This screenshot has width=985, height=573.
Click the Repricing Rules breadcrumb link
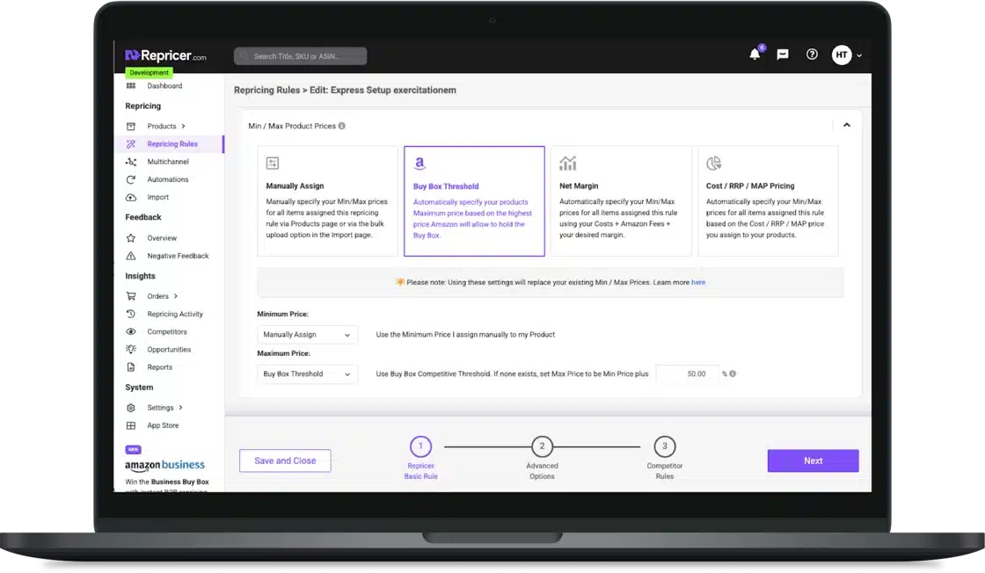[x=267, y=91]
